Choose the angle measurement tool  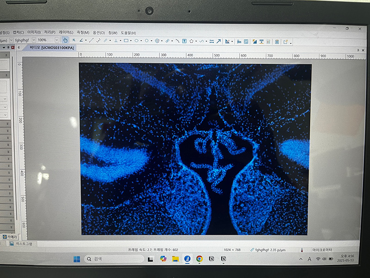pyautogui.click(x=81, y=41)
